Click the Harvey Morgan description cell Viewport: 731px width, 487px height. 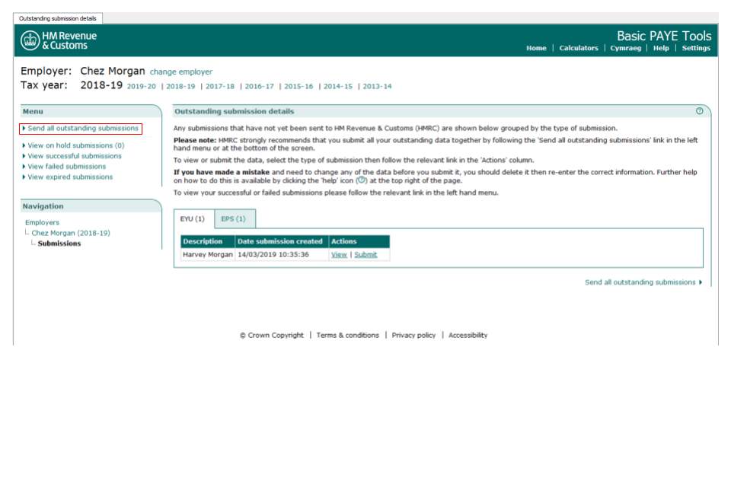click(208, 254)
